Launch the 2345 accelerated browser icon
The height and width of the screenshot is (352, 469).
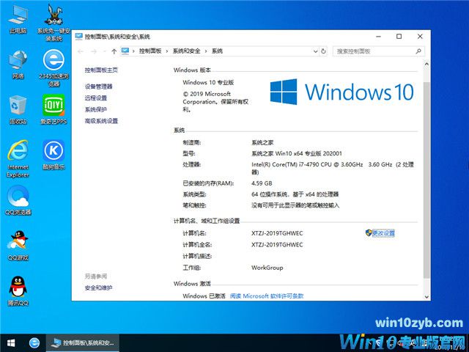(53, 68)
